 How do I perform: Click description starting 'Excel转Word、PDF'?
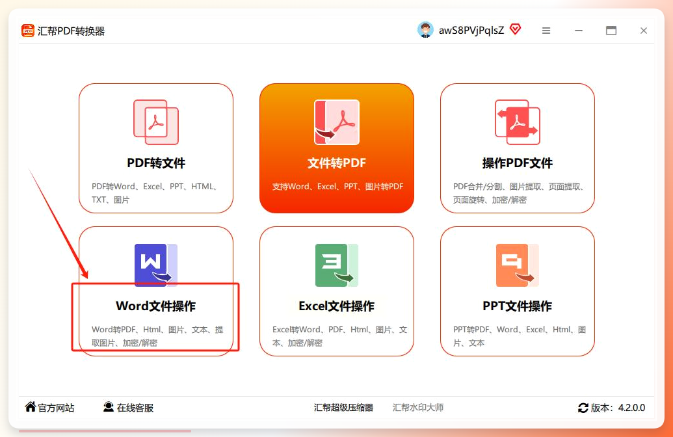coord(339,336)
